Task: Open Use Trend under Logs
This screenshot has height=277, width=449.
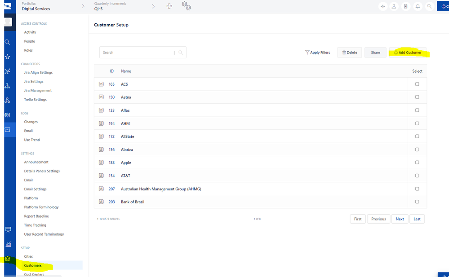Action: pyautogui.click(x=32, y=140)
